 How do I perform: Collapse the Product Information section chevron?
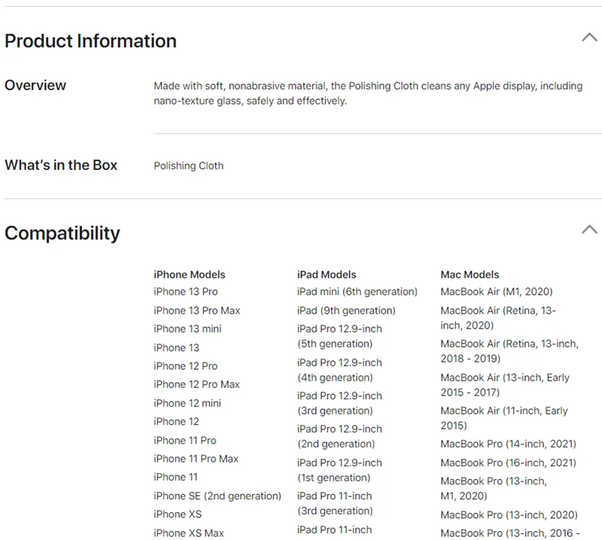point(589,37)
